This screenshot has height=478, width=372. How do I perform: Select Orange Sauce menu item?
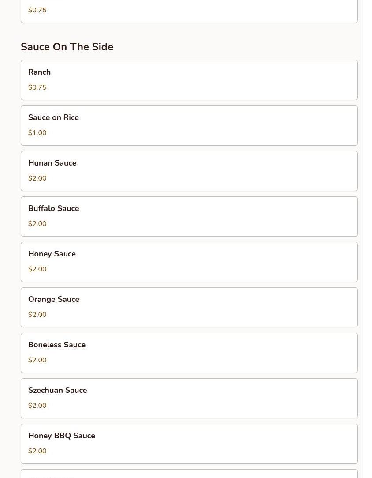click(189, 307)
